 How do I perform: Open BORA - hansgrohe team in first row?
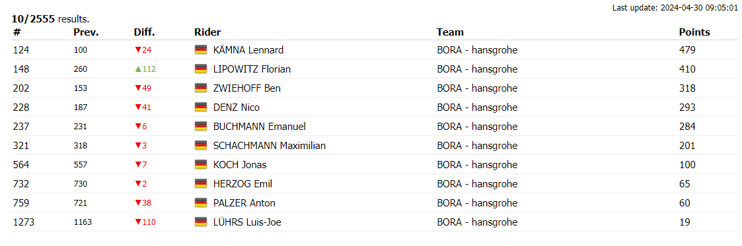tap(477, 50)
